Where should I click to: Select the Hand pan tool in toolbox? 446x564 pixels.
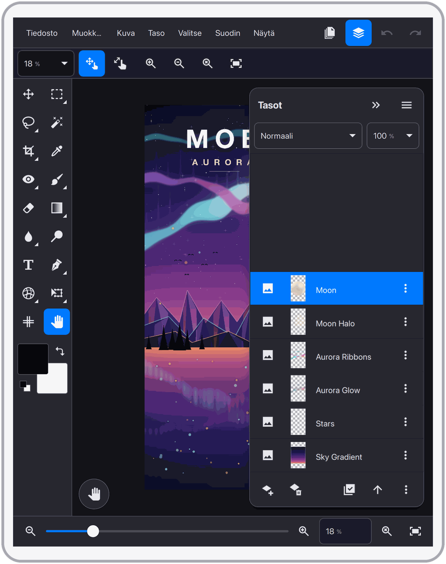pyautogui.click(x=57, y=321)
